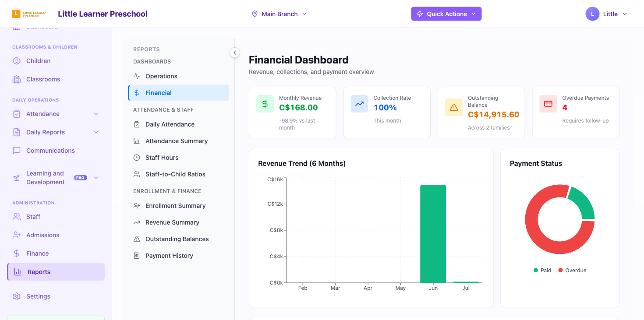Click the Daily Reports document icon
The width and height of the screenshot is (644, 320).
(x=17, y=132)
